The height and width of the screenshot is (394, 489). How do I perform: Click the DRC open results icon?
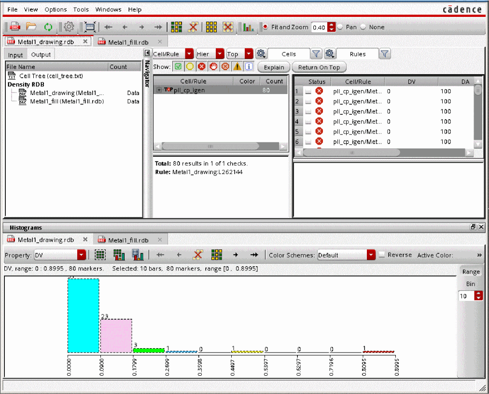(14, 27)
